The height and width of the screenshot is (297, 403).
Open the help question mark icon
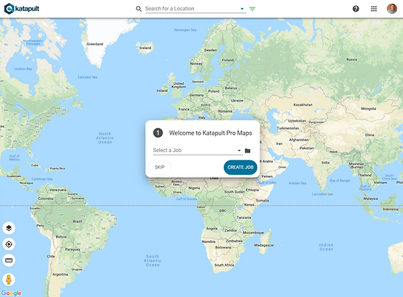pyautogui.click(x=356, y=9)
